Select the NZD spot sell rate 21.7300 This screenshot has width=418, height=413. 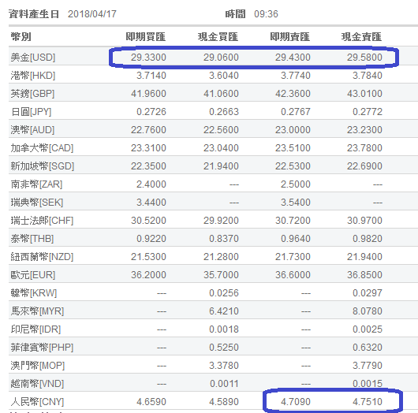pyautogui.click(x=293, y=257)
